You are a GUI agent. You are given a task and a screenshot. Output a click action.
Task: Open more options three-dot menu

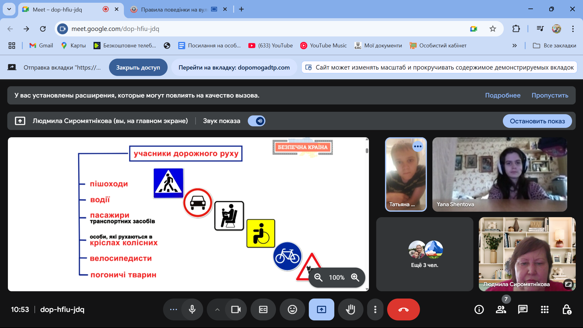point(375,309)
